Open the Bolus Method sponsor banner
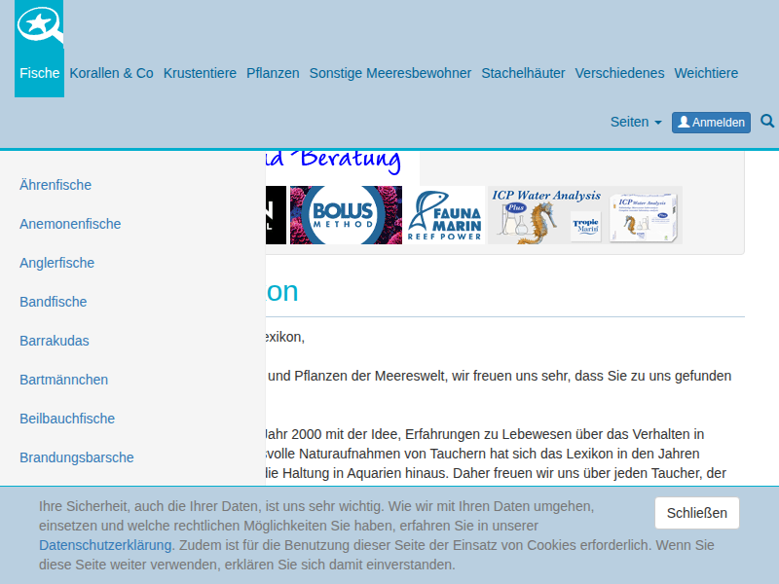 point(346,215)
